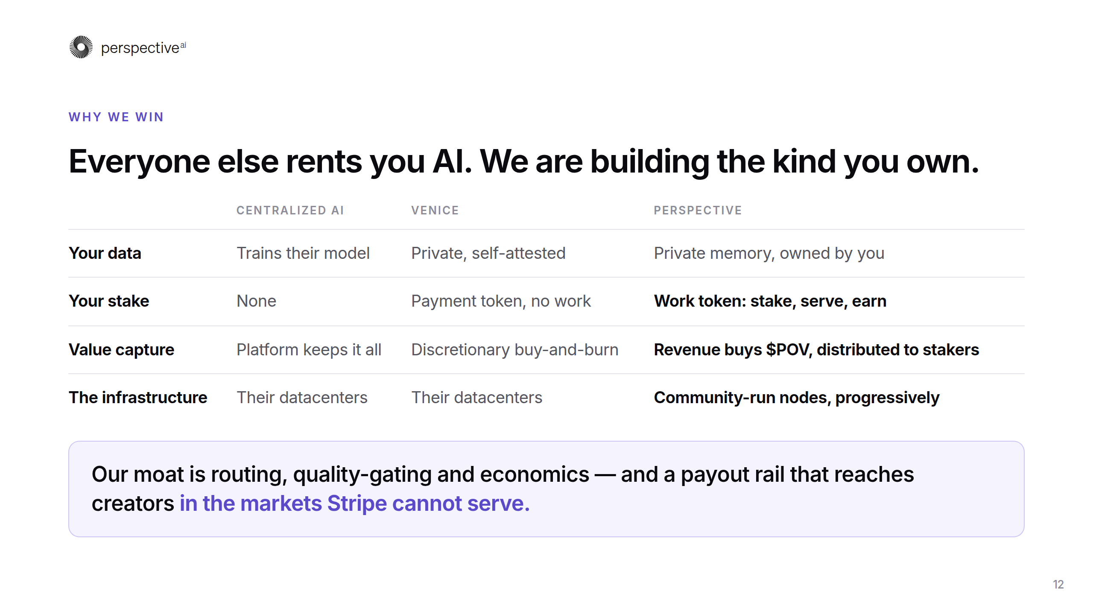Viewport: 1093px width, 615px height.
Task: Click the perspective ai wordmark
Action: pyautogui.click(x=143, y=48)
